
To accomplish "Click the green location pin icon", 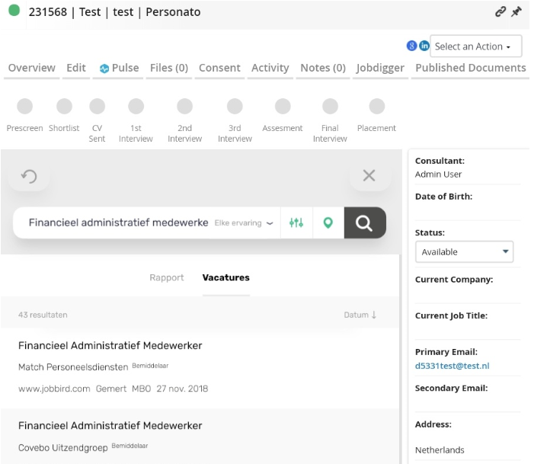I will point(328,222).
